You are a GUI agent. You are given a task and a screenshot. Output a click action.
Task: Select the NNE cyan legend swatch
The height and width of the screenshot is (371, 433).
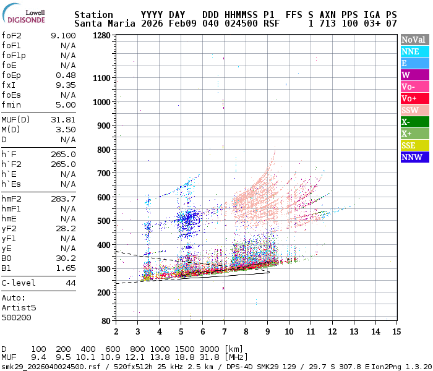[415, 51]
